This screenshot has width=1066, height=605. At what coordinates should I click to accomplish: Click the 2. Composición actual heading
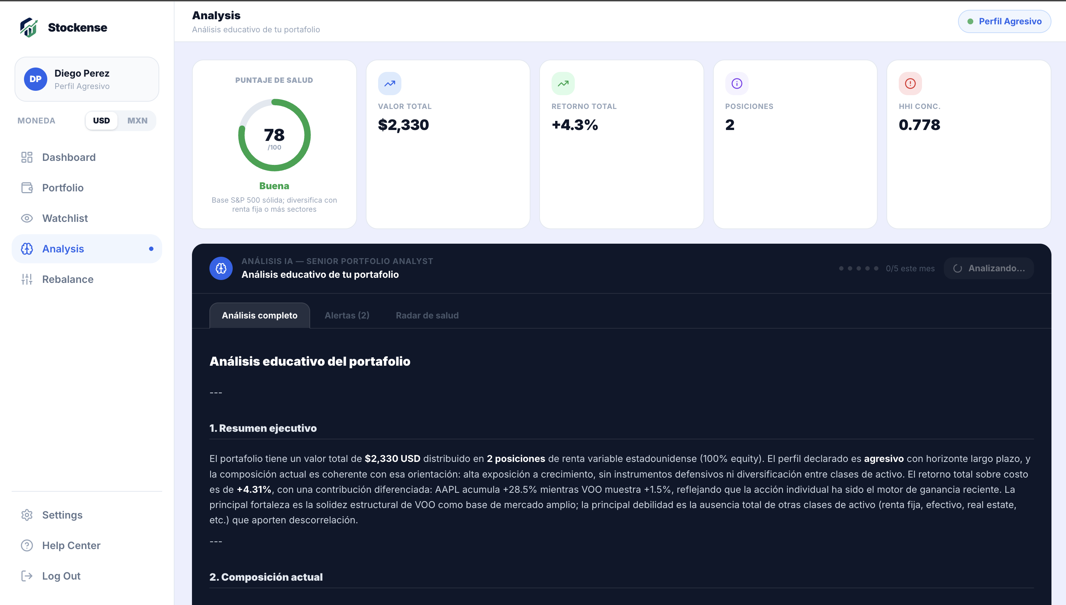(x=266, y=577)
